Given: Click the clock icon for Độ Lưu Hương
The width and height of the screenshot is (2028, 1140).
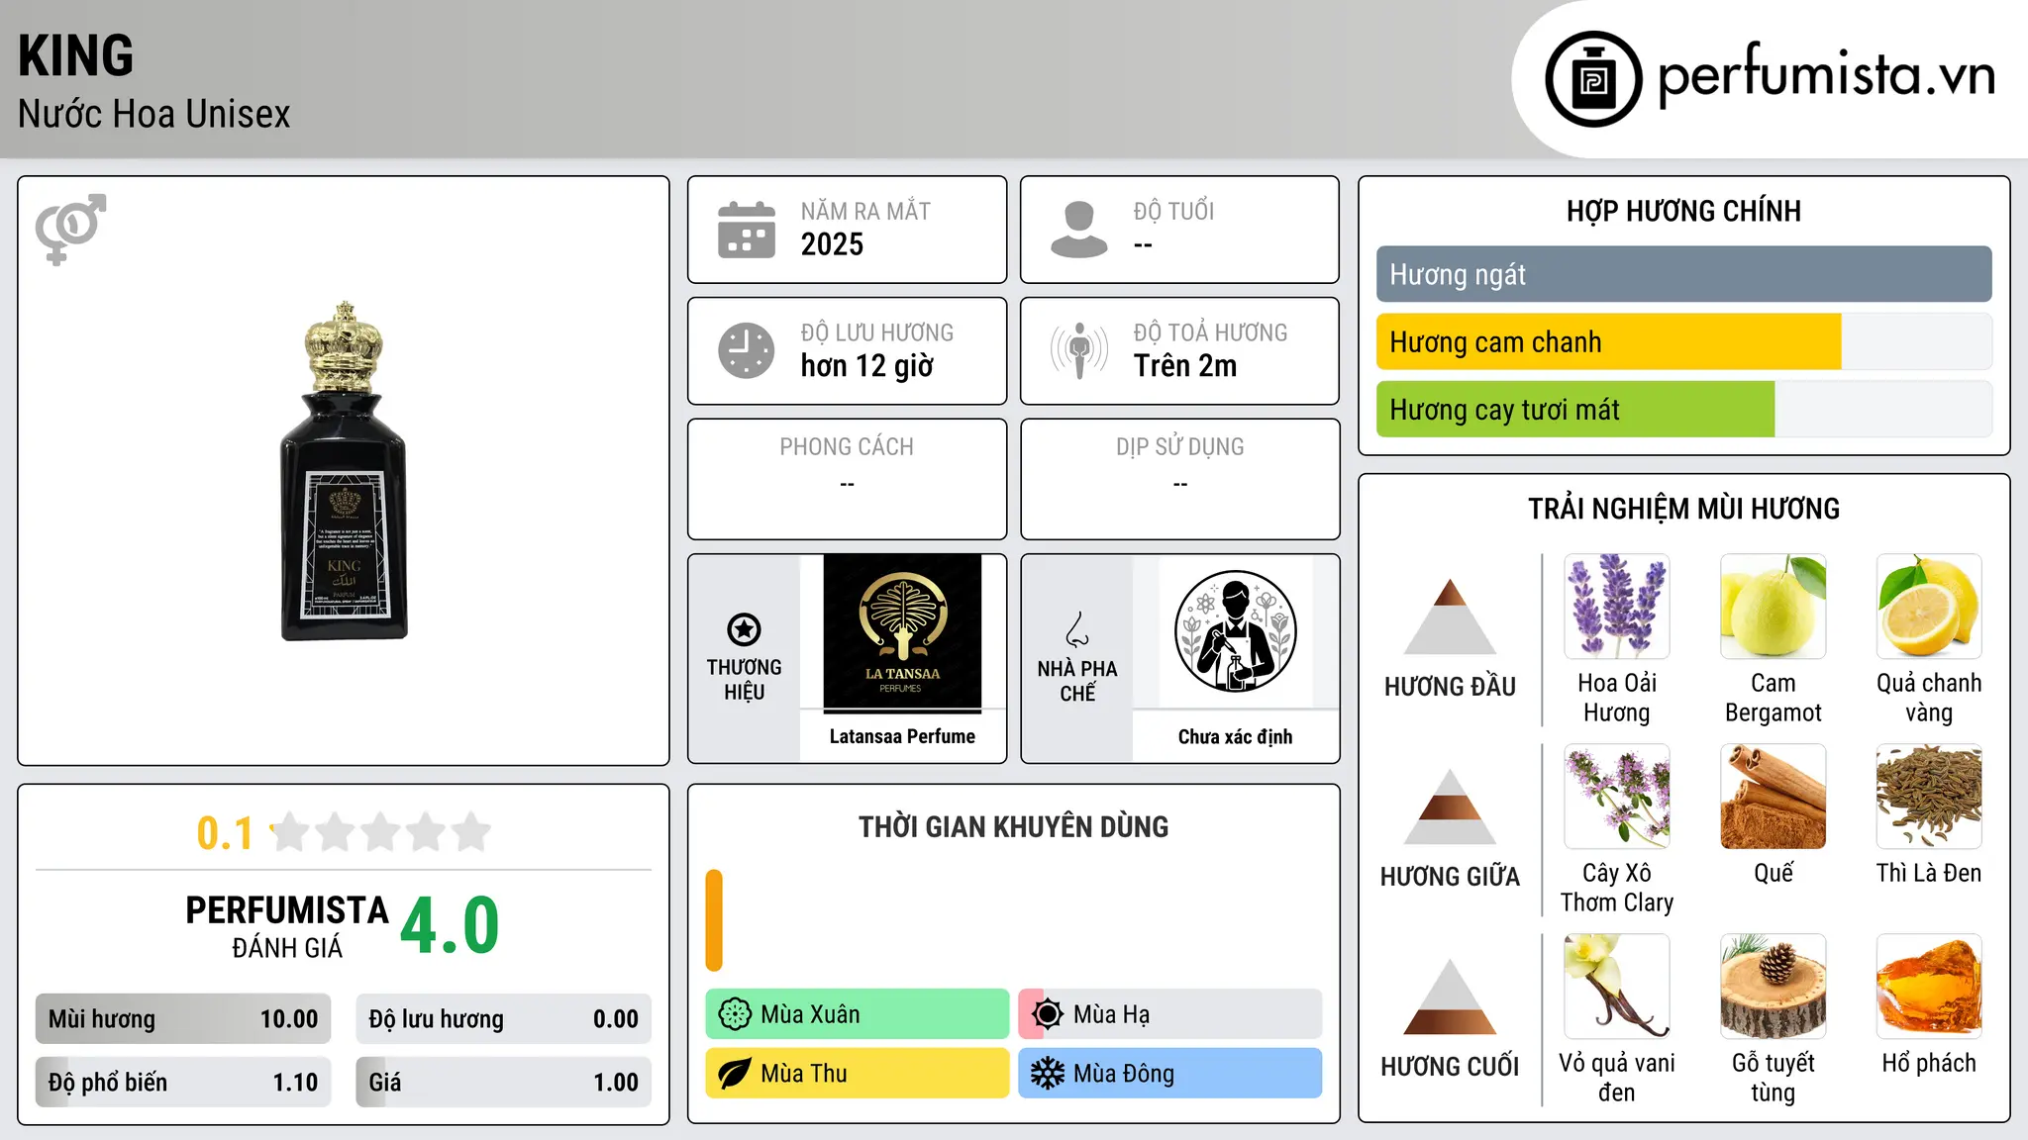Looking at the screenshot, I should pos(747,350).
